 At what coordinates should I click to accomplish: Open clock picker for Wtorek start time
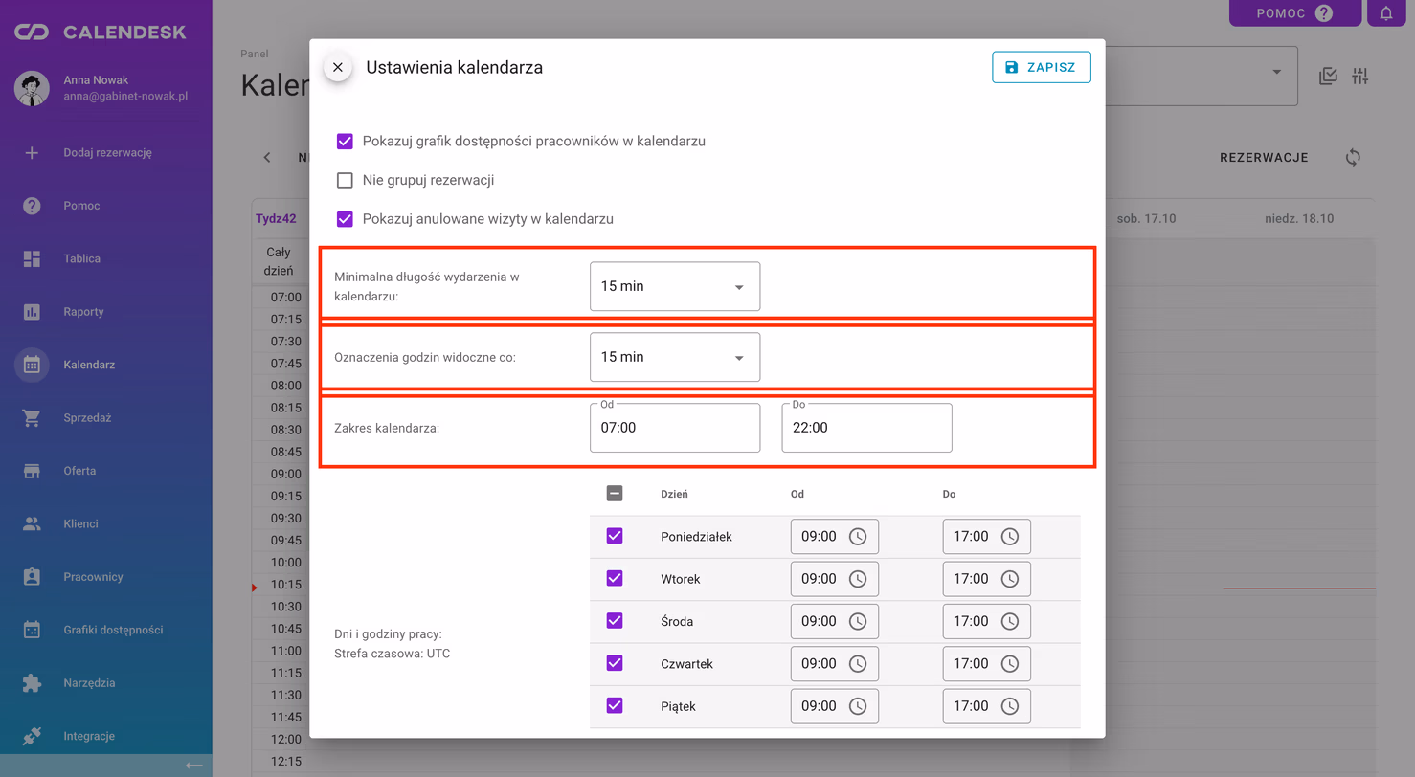pyautogui.click(x=858, y=579)
